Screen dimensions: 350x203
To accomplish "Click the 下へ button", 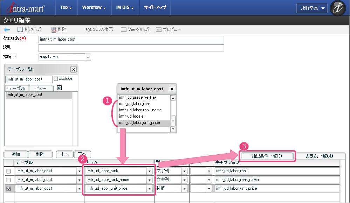I will (x=82, y=154).
